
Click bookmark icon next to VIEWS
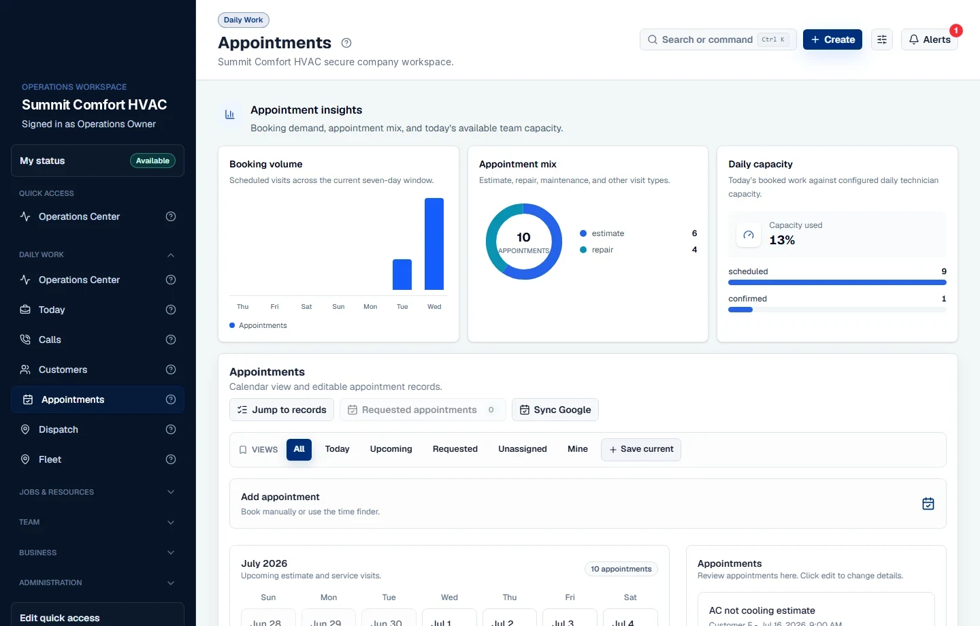point(243,450)
